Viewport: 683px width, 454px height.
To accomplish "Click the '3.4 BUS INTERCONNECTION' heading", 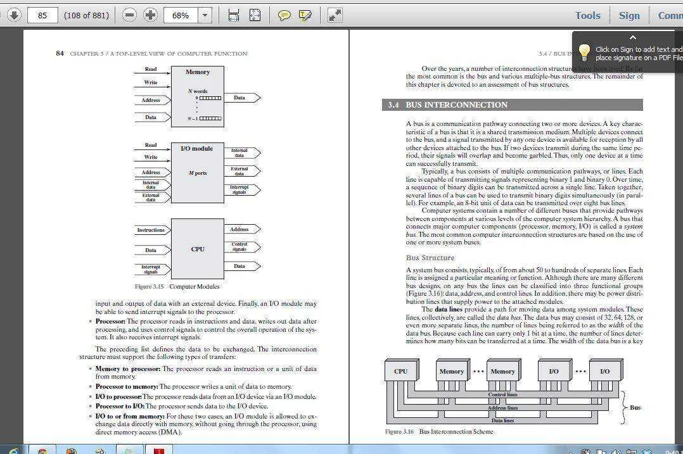I will tap(448, 105).
